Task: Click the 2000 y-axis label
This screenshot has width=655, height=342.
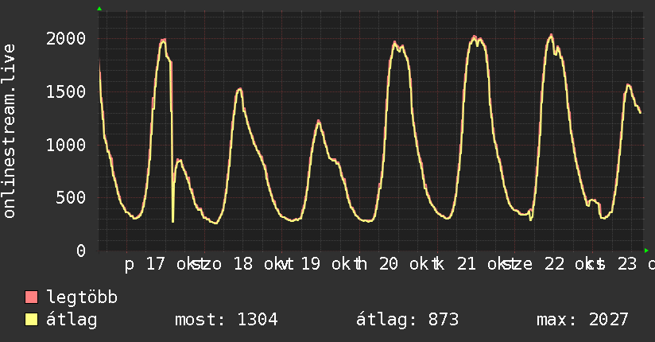Action: 66,39
